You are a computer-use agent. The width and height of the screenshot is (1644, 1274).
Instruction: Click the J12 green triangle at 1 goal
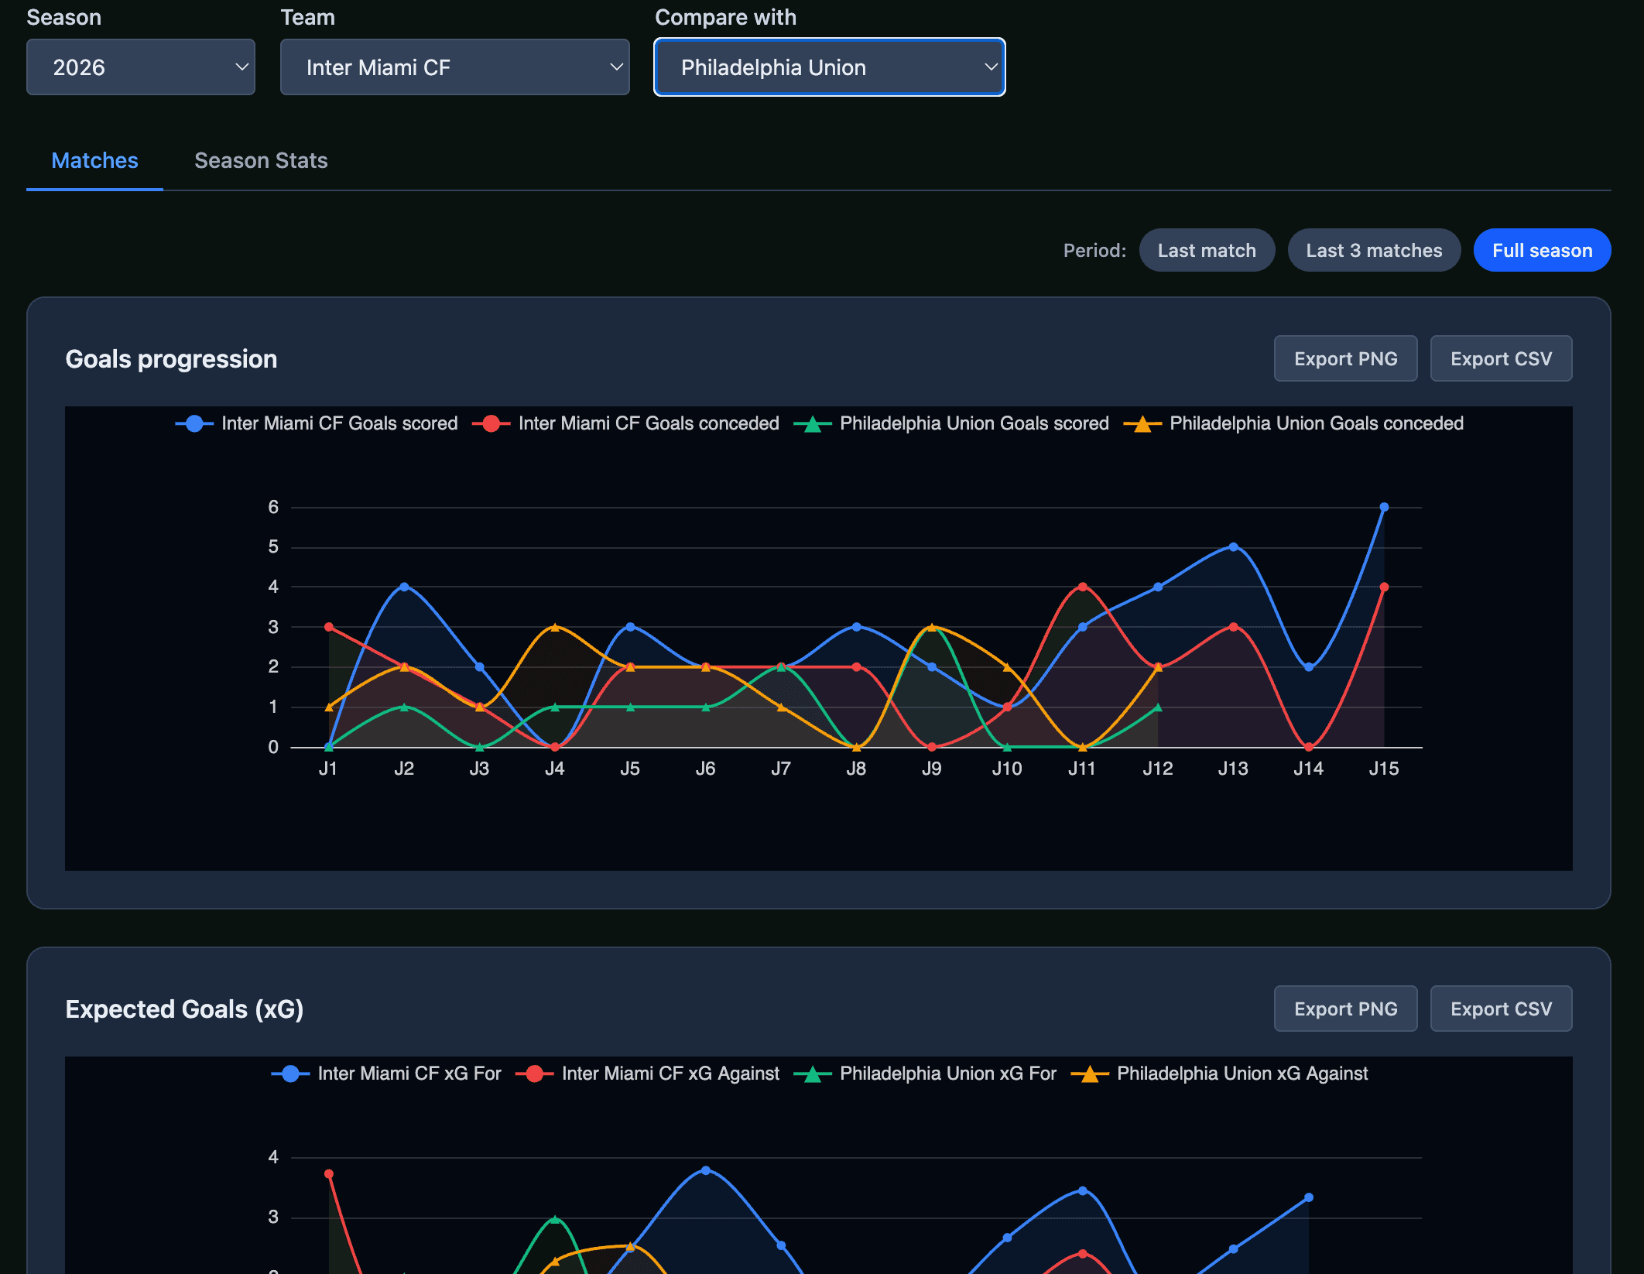1158,707
